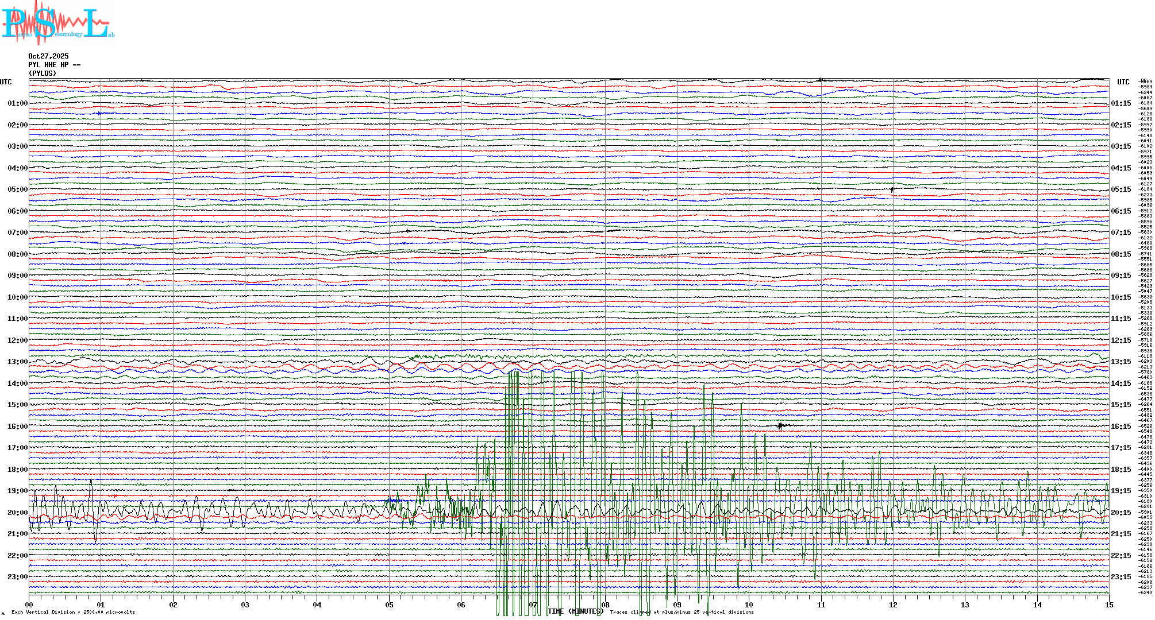The image size is (1155, 620).
Task: Click the (PYLOS) station name text
Action: (43, 73)
